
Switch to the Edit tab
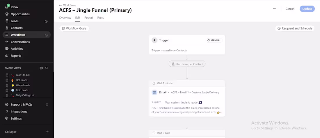78,18
